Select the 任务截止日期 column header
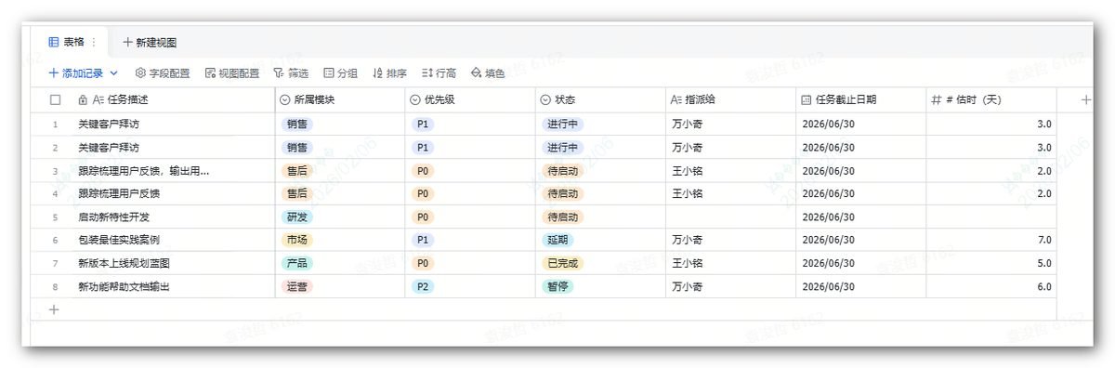 click(x=861, y=99)
